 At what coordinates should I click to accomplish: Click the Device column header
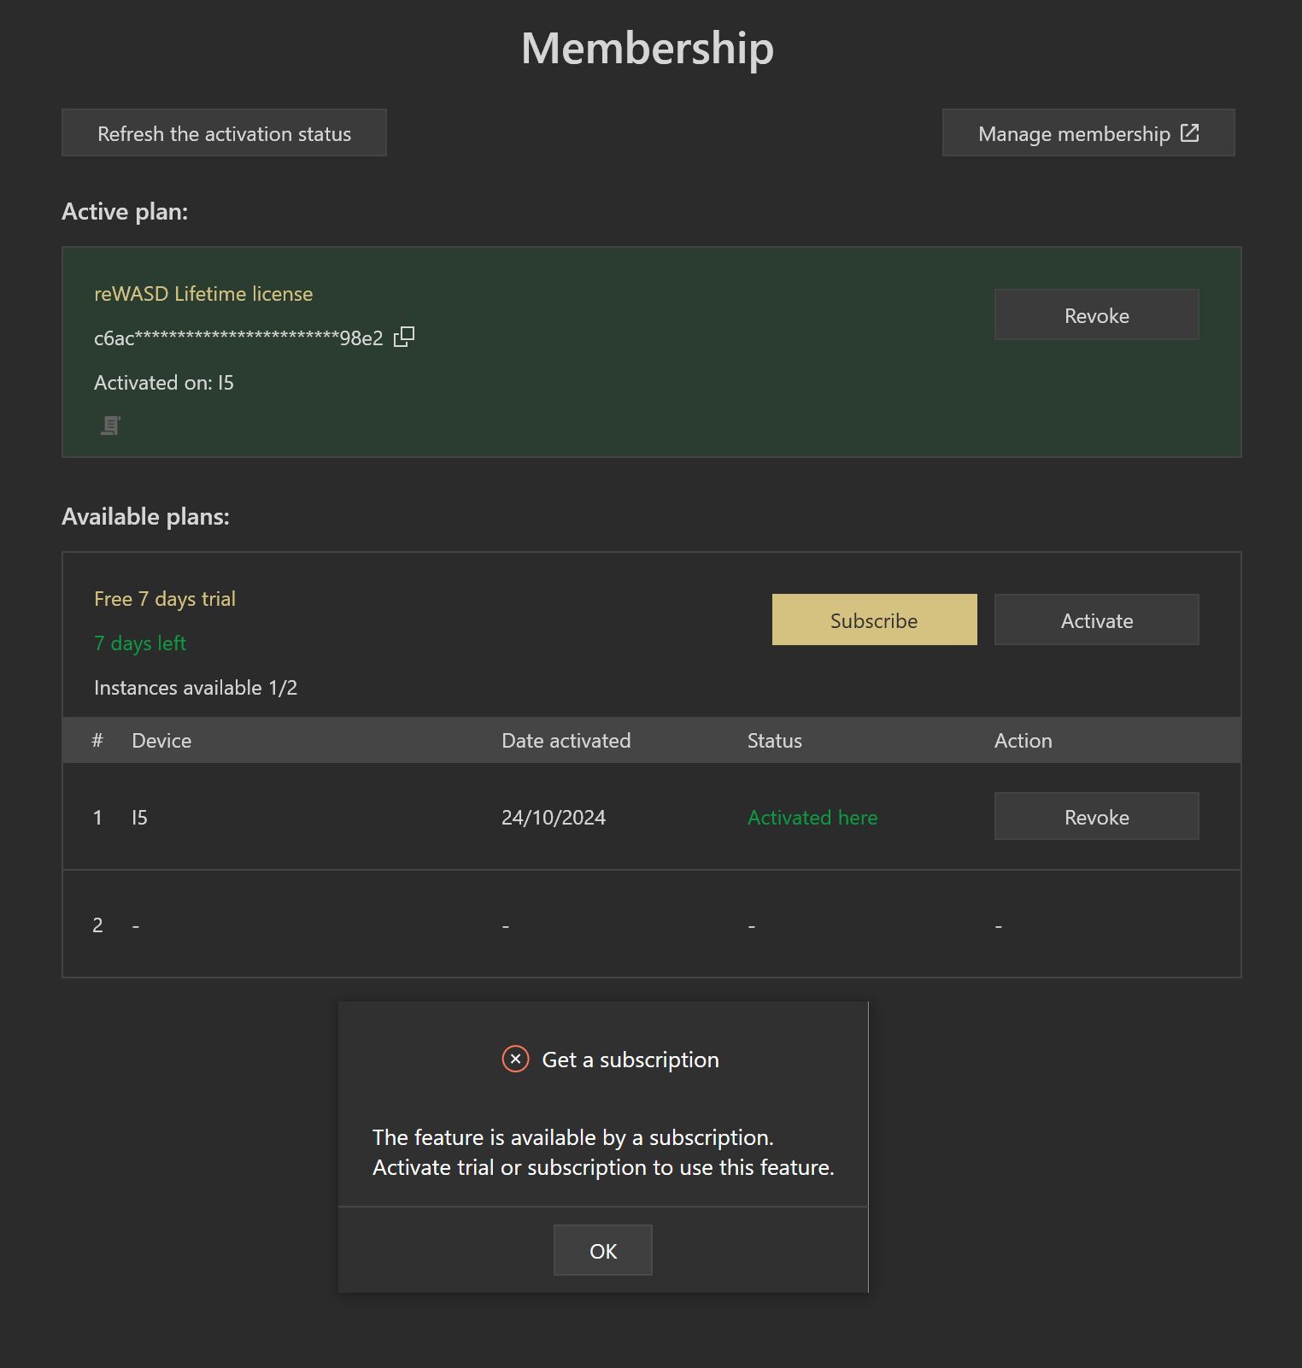click(161, 741)
